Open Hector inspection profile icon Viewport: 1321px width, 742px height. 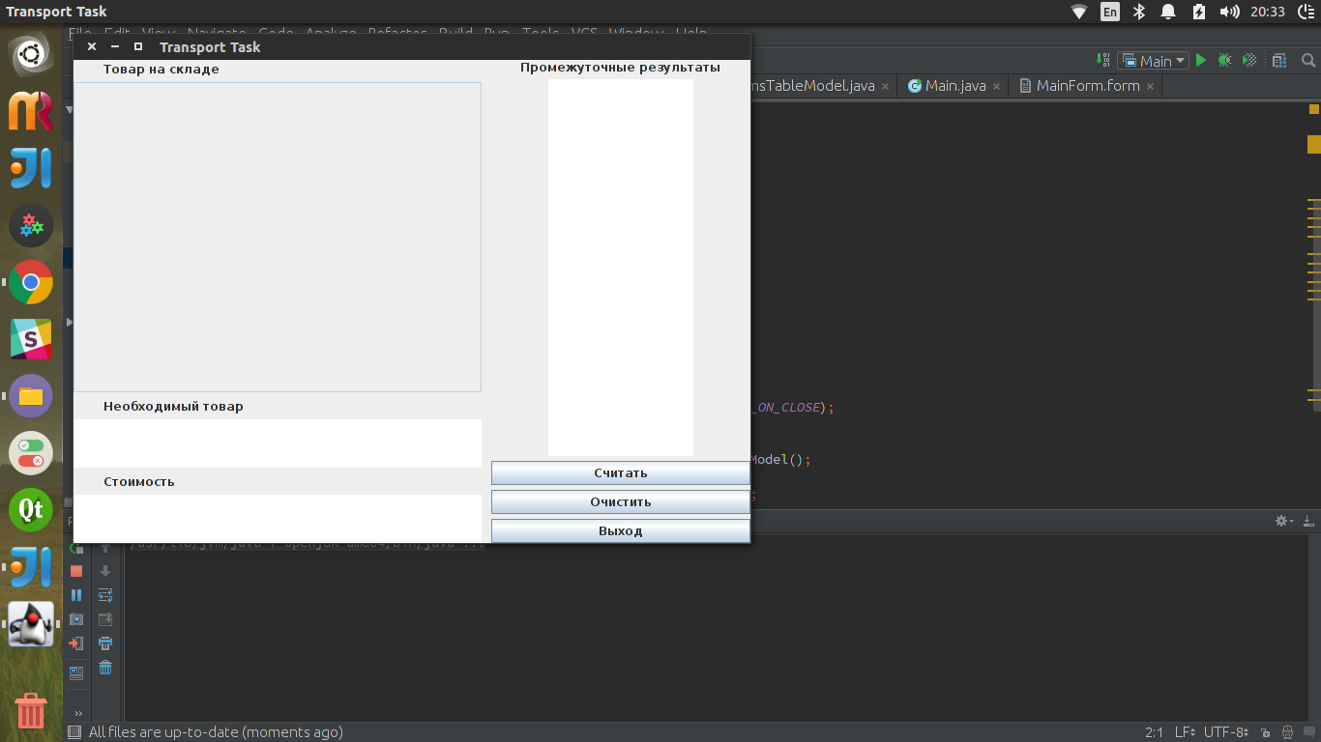tap(1287, 732)
